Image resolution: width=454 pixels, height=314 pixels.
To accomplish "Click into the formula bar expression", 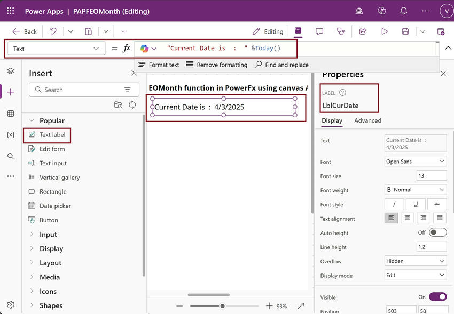I will pyautogui.click(x=223, y=48).
